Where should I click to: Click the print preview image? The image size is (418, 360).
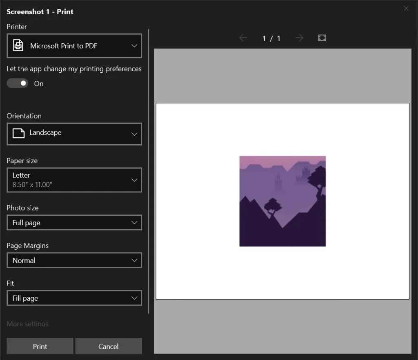coord(282,201)
